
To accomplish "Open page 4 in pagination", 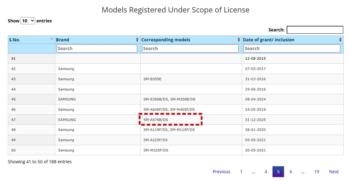I will coord(266,172).
